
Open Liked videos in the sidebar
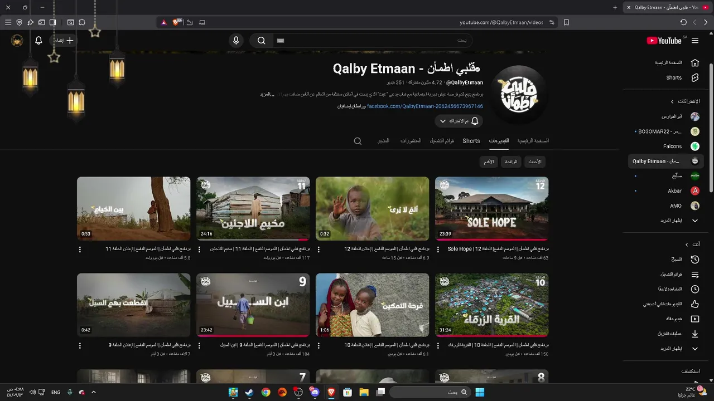coord(667,304)
